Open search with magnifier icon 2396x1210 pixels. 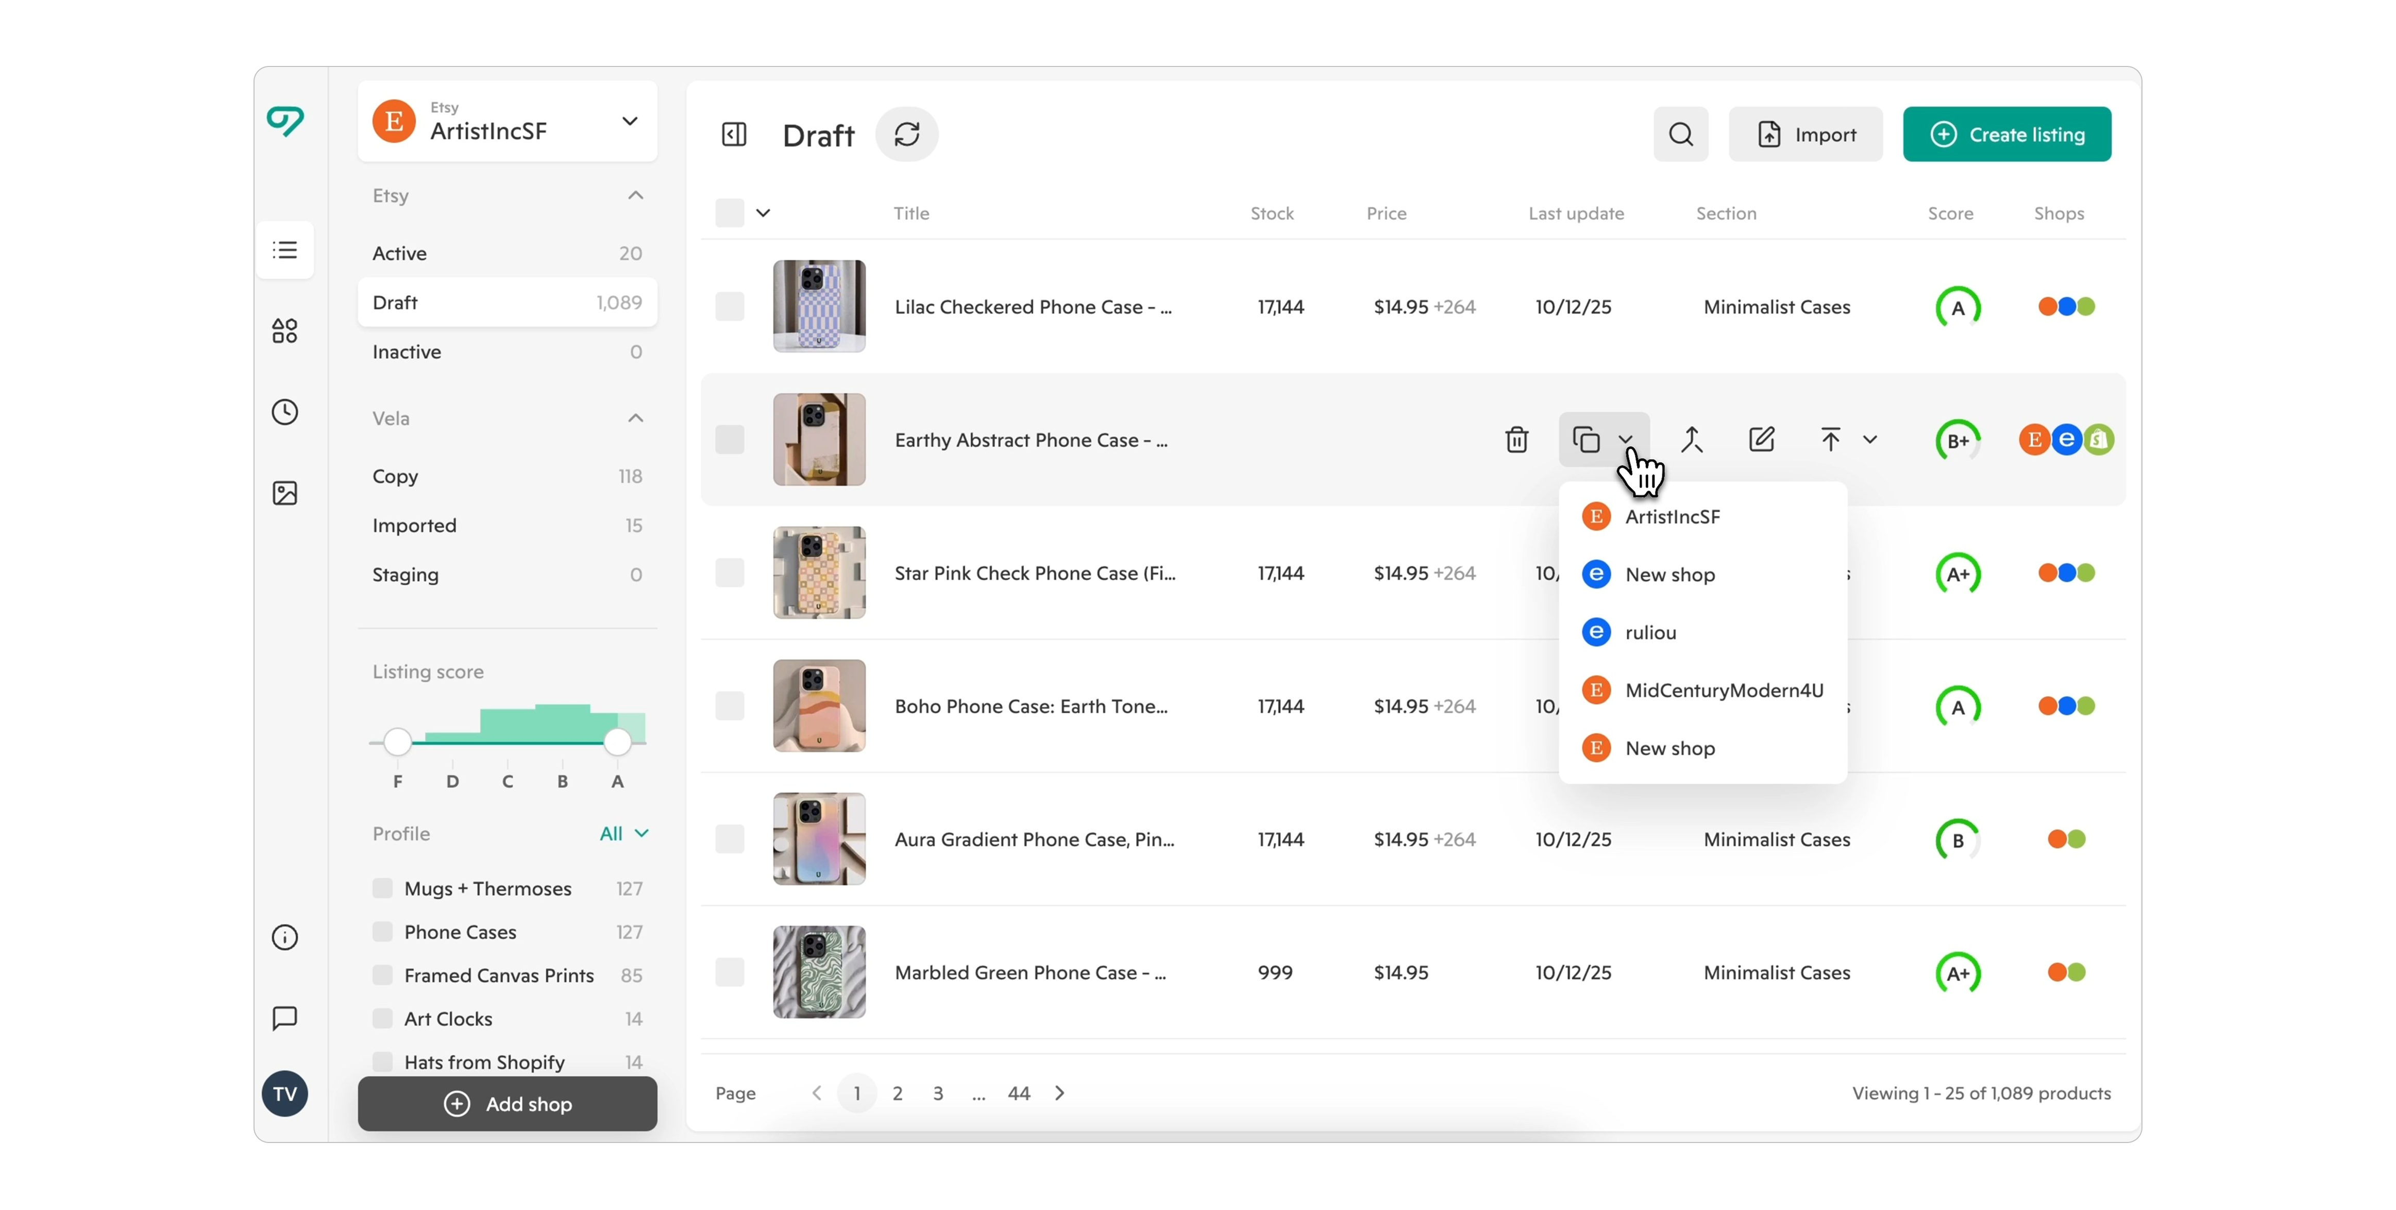1680,135
